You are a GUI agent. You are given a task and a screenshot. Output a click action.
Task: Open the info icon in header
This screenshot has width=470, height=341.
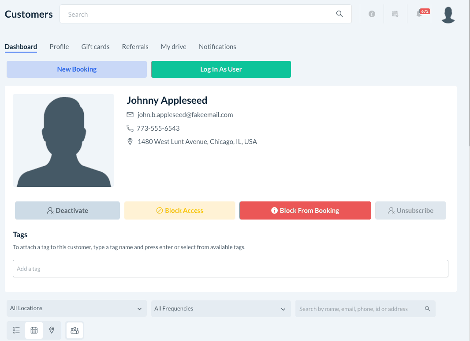[x=372, y=14]
